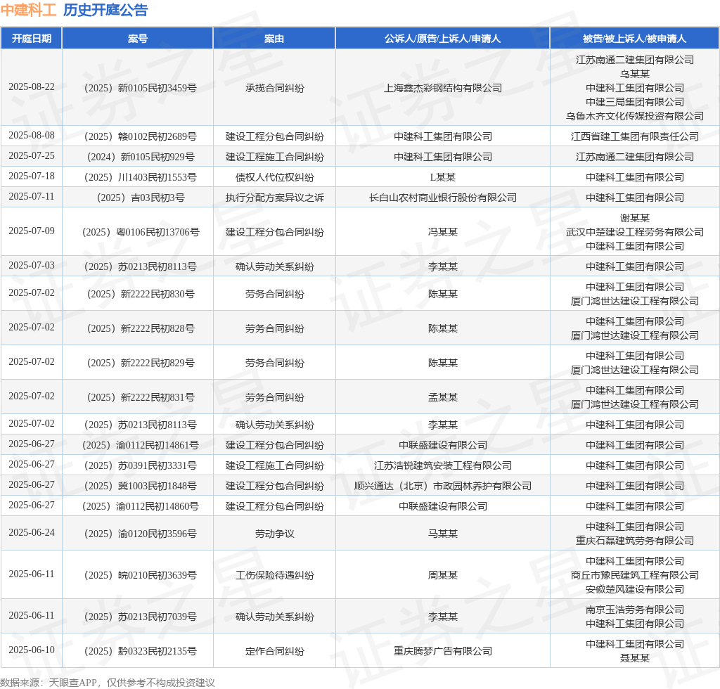
Task: Click plaintiff 冯某某
Action: pyautogui.click(x=443, y=232)
